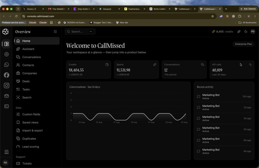Click the Enterprise Plan badge
The width and height of the screenshot is (259, 168).
pyautogui.click(x=244, y=44)
